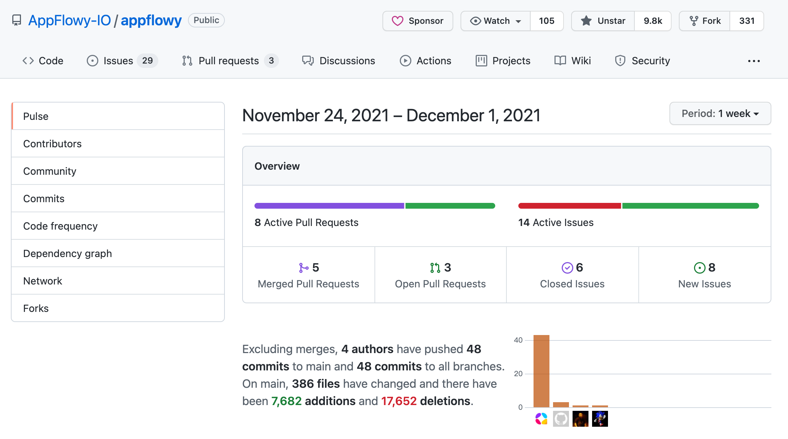Select Dependency graph in the sidebar

tap(118, 253)
